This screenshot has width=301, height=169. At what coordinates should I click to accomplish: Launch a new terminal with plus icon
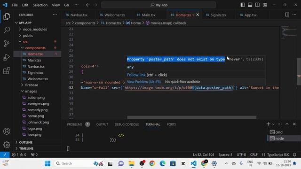[x=269, y=124]
